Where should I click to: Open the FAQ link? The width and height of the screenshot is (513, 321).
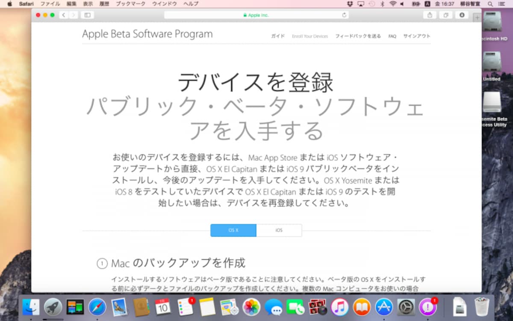pos(392,36)
